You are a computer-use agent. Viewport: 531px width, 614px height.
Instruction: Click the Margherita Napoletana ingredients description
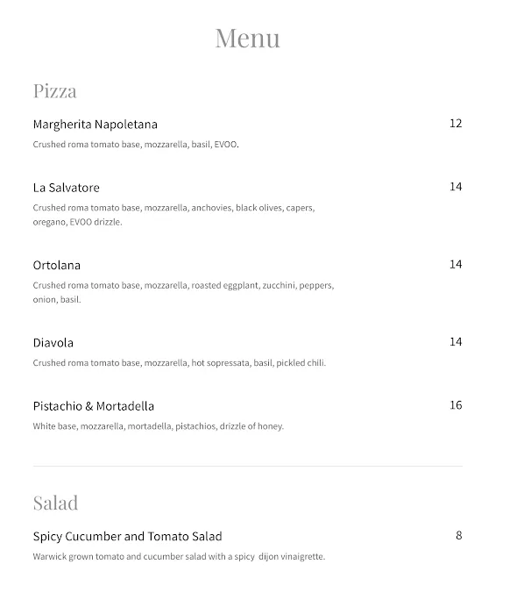[x=136, y=145]
